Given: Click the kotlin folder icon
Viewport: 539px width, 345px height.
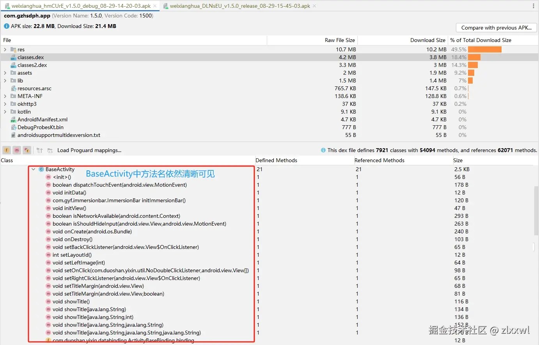Looking at the screenshot, I should [x=13, y=112].
